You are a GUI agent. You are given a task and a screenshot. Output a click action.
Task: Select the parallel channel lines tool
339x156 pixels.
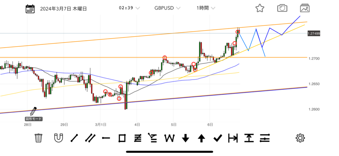(x=90, y=138)
